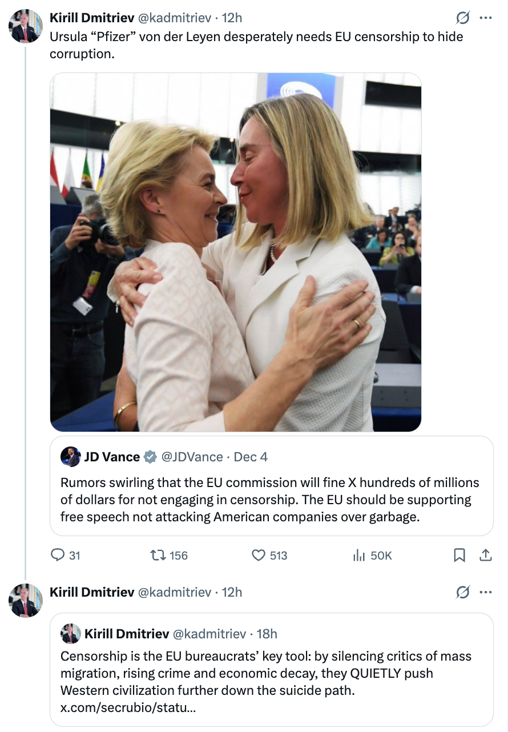
Task: Like the tweet with 513 likes
Action: point(260,555)
